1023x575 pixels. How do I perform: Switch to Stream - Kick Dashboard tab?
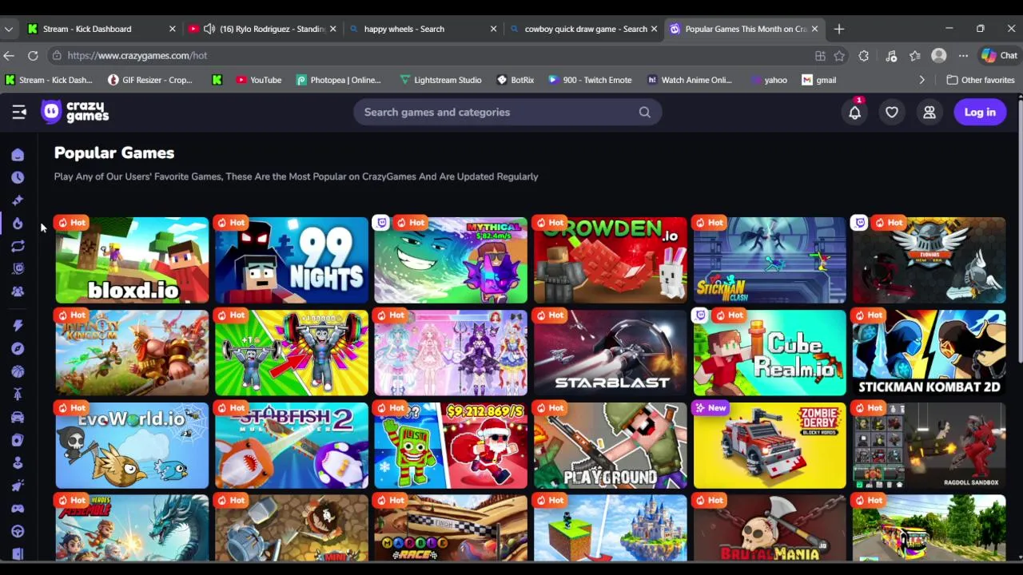click(x=102, y=29)
